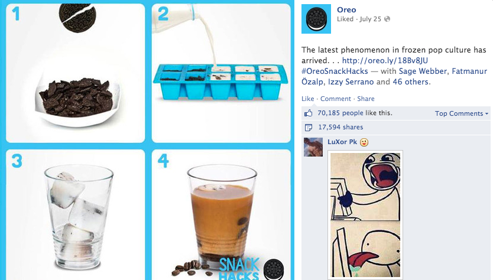View the 70,185 people who like this

[340, 113]
